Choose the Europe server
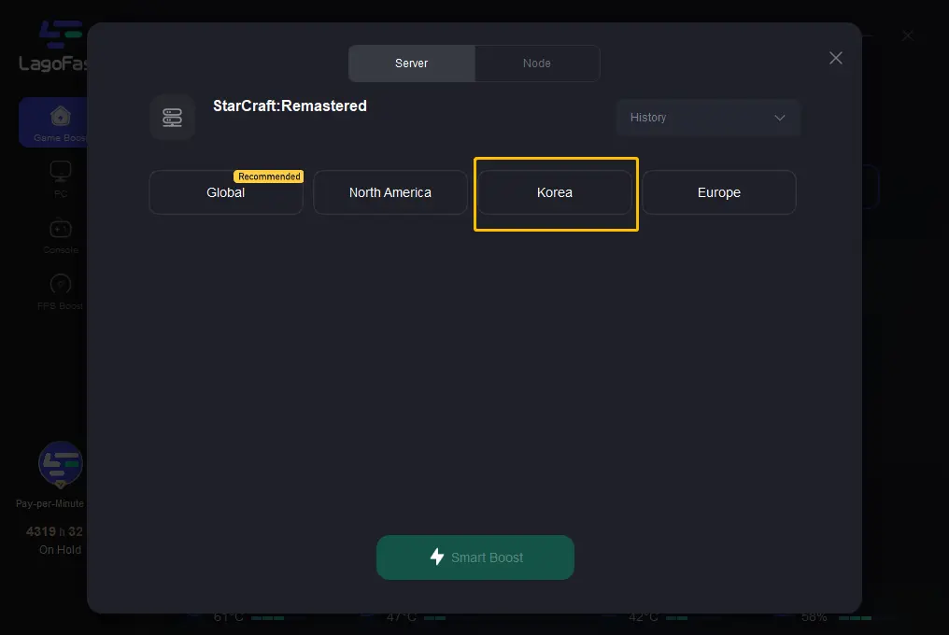This screenshot has width=949, height=635. click(719, 192)
